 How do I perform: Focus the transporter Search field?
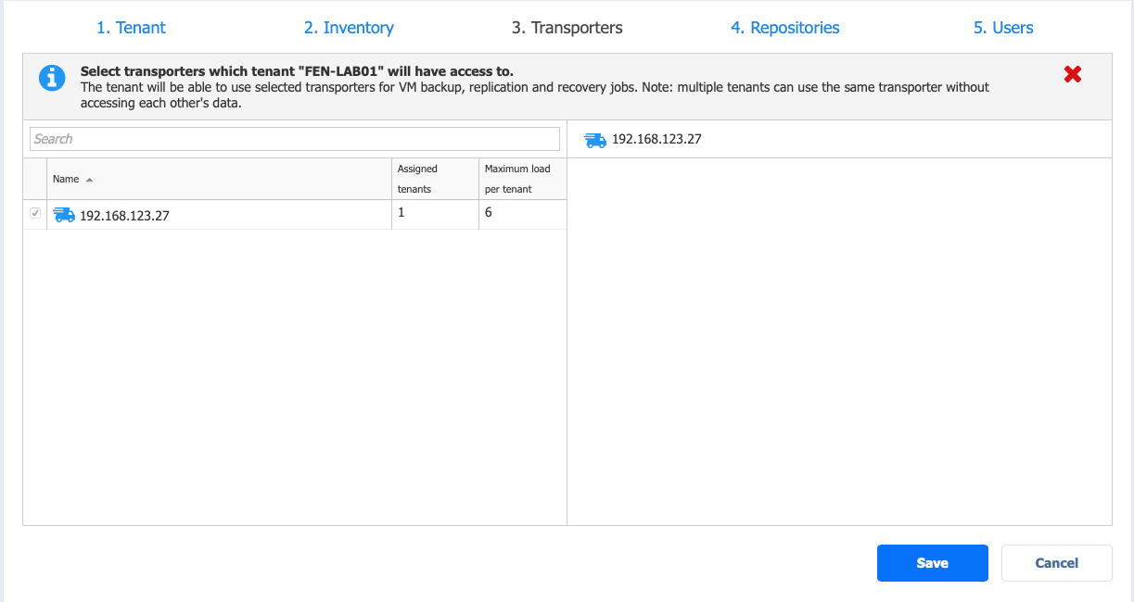coord(295,139)
